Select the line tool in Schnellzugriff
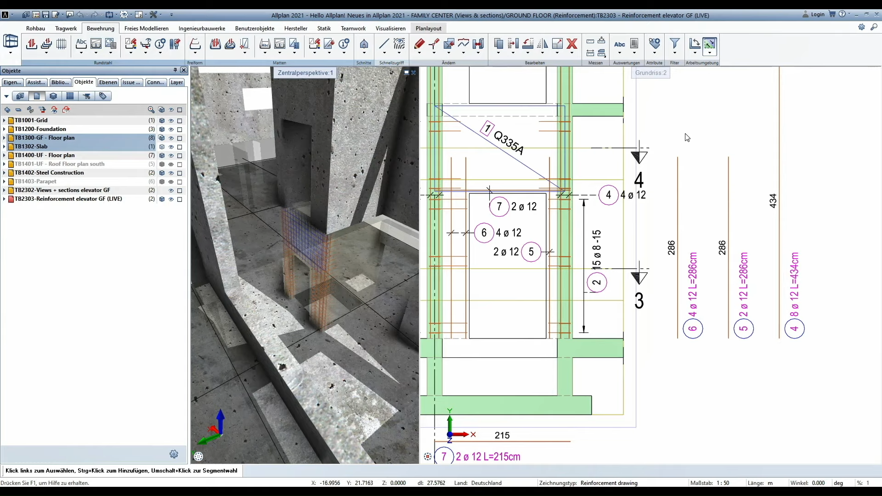This screenshot has width=882, height=496. [384, 44]
